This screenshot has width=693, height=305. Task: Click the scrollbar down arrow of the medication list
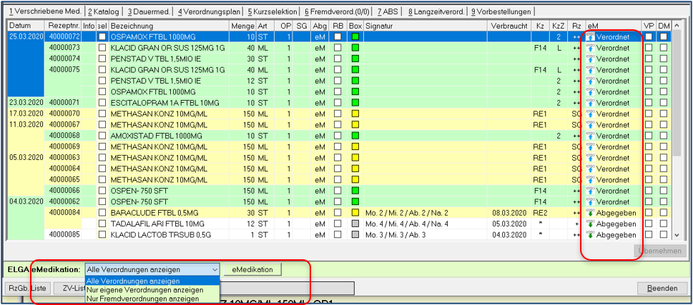(677, 236)
